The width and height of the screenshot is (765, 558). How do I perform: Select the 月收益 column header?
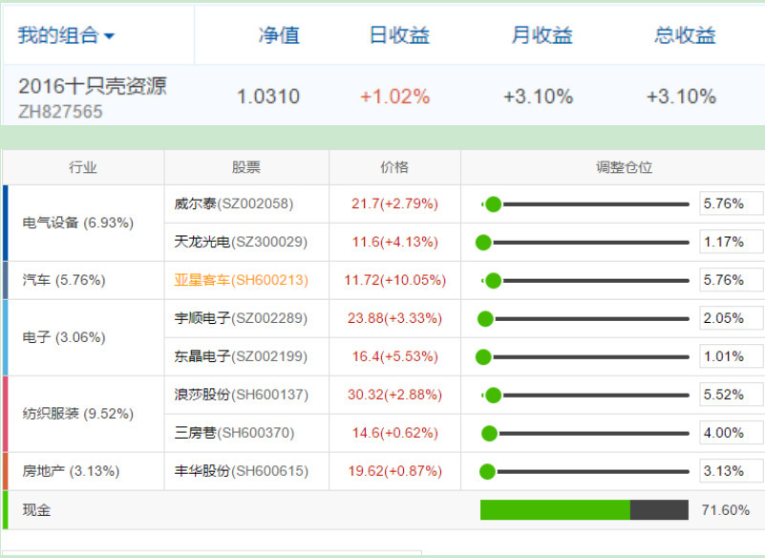[x=542, y=35]
